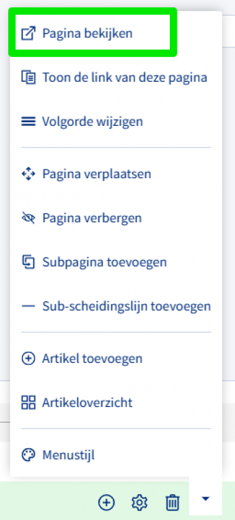Click the Menustijl text label
The width and height of the screenshot is (235, 520).
click(x=69, y=455)
